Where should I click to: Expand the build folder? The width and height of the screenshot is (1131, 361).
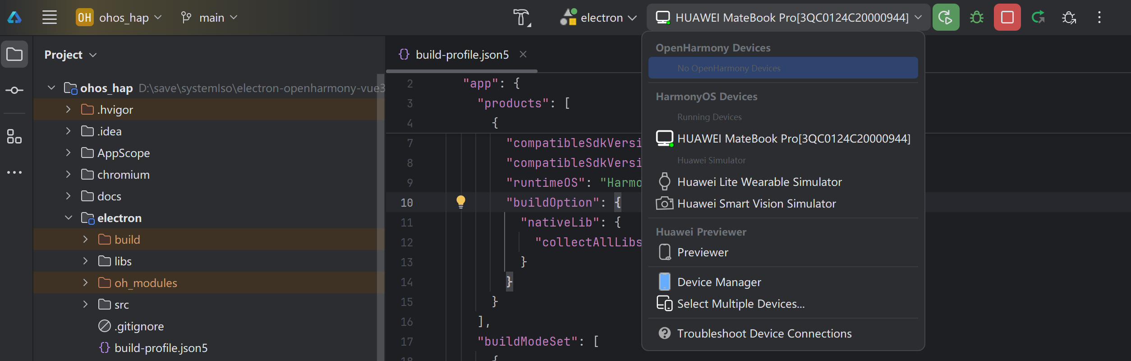point(85,239)
